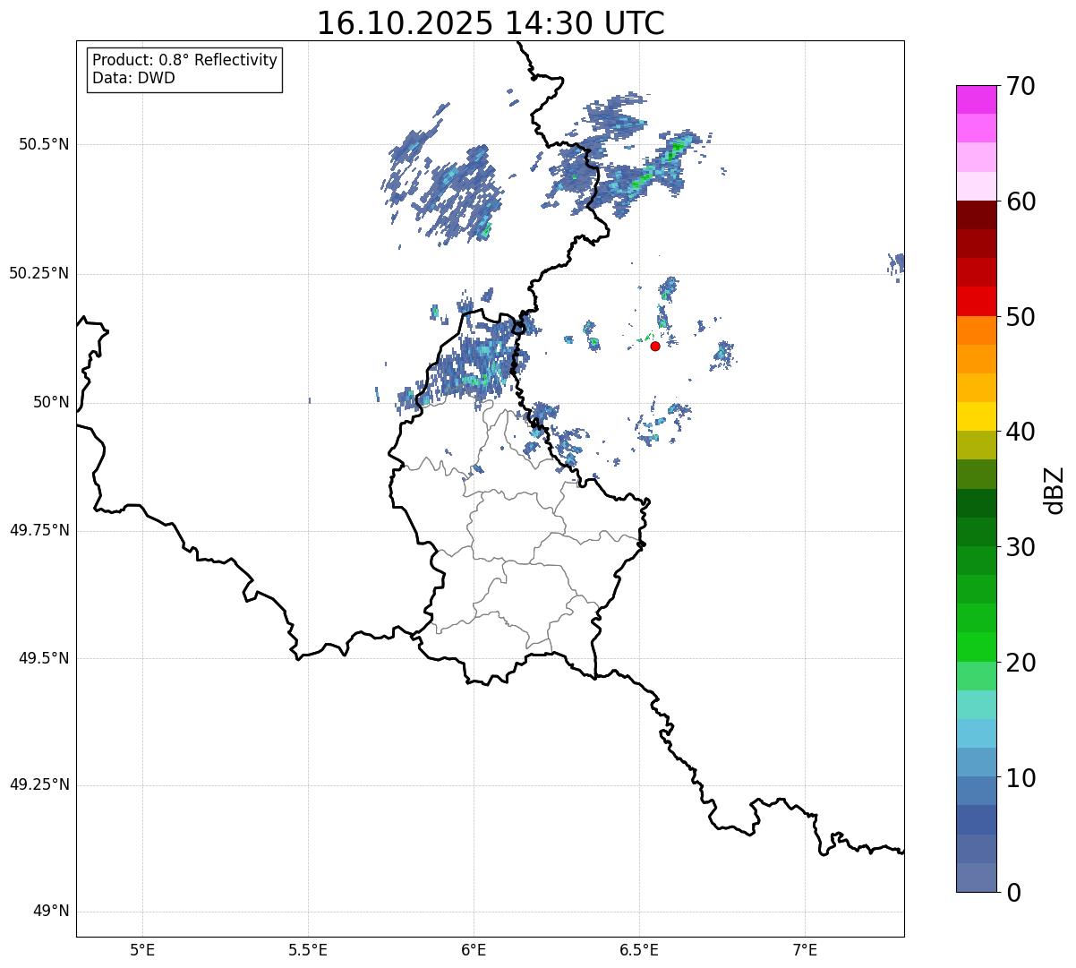1076x968 pixels.
Task: Click the 20 tick on colorbar
Action: pos(1020,663)
